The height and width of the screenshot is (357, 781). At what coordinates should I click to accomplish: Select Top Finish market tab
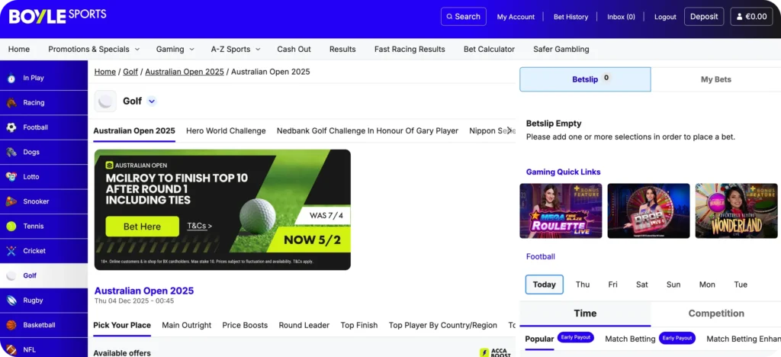[359, 325]
